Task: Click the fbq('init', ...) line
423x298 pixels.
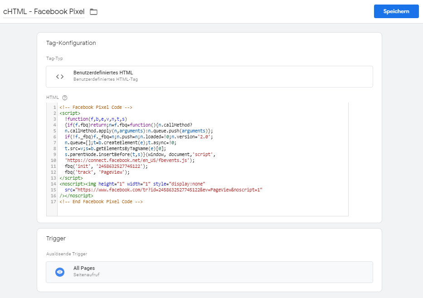Action: click(x=106, y=166)
